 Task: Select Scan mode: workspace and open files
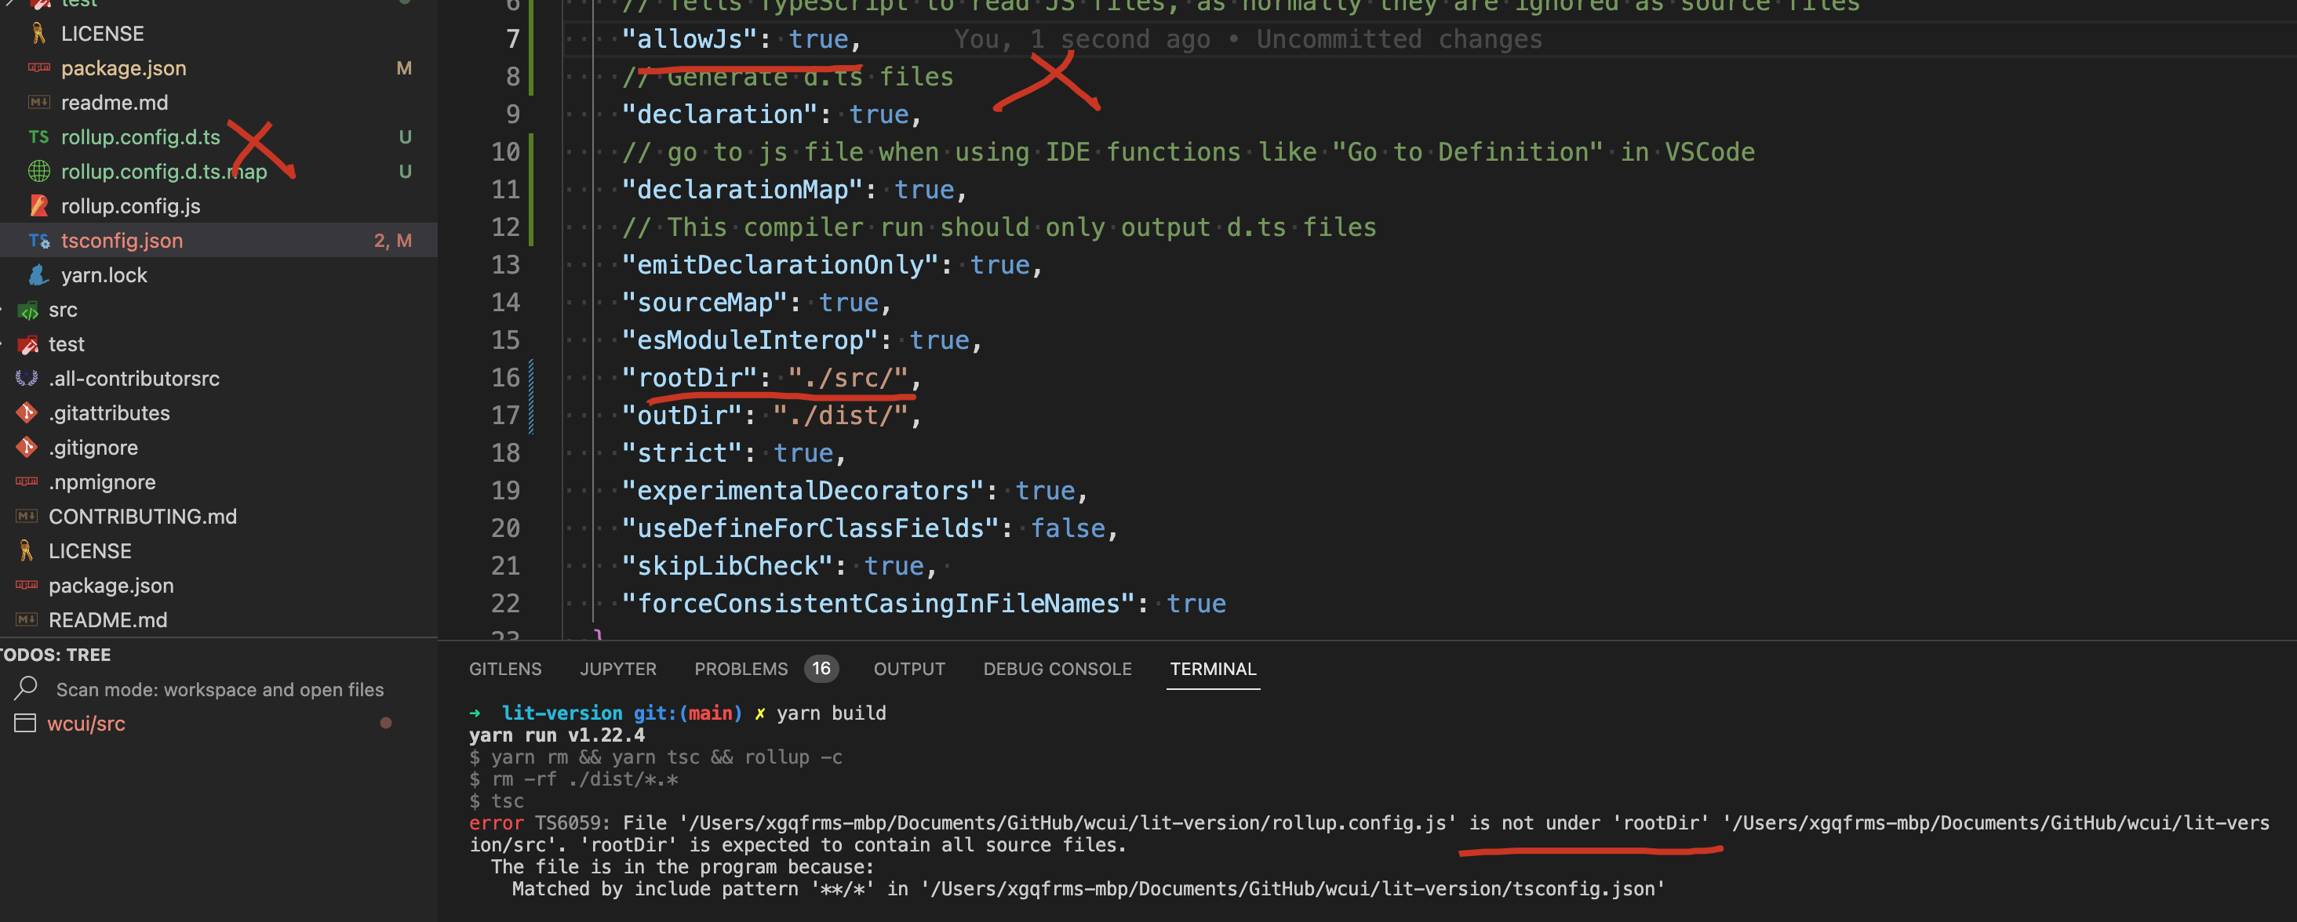220,689
